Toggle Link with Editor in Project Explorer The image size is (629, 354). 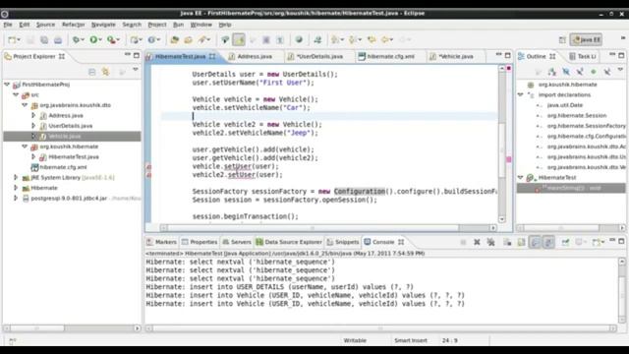[x=105, y=72]
